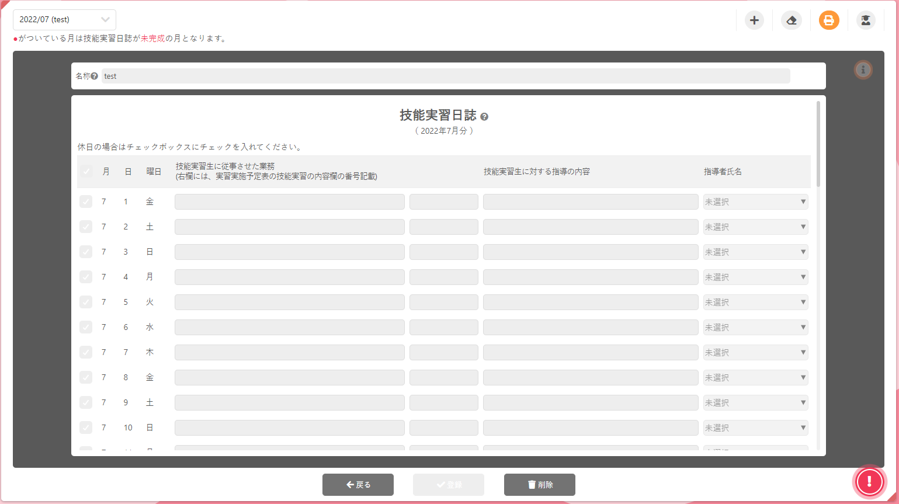The height and width of the screenshot is (504, 899).
Task: Click the 登録 register button
Action: point(448,485)
